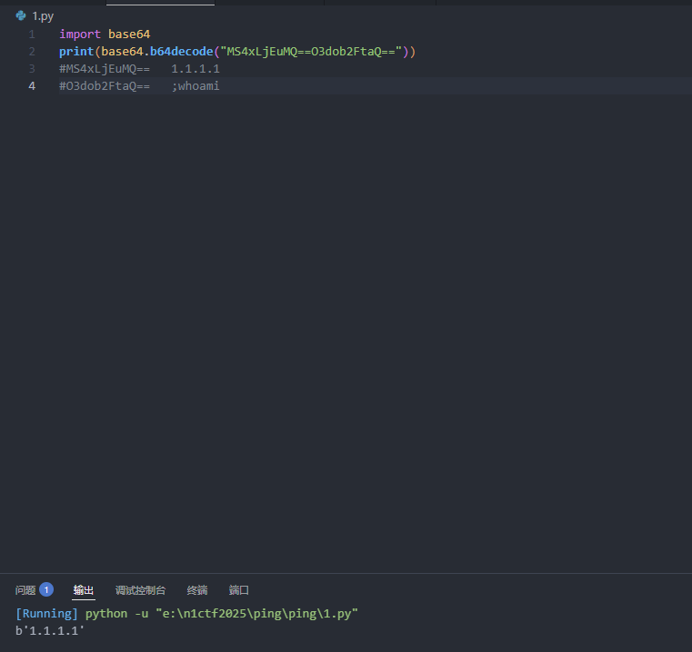Open the 输出 panel tab
Viewport: 692px width, 652px height.
pos(84,590)
